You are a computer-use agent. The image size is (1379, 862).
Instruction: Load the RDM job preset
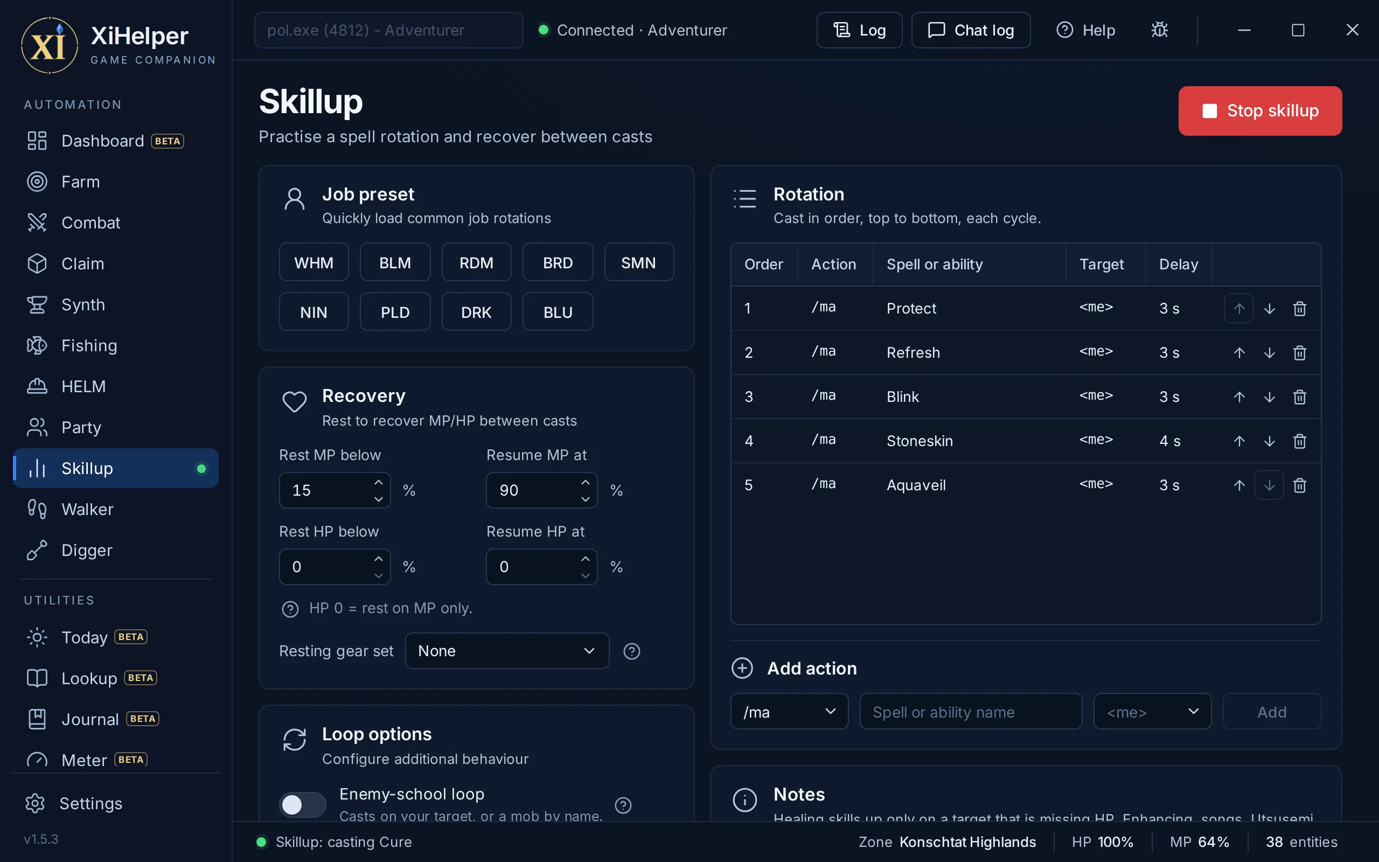[476, 262]
